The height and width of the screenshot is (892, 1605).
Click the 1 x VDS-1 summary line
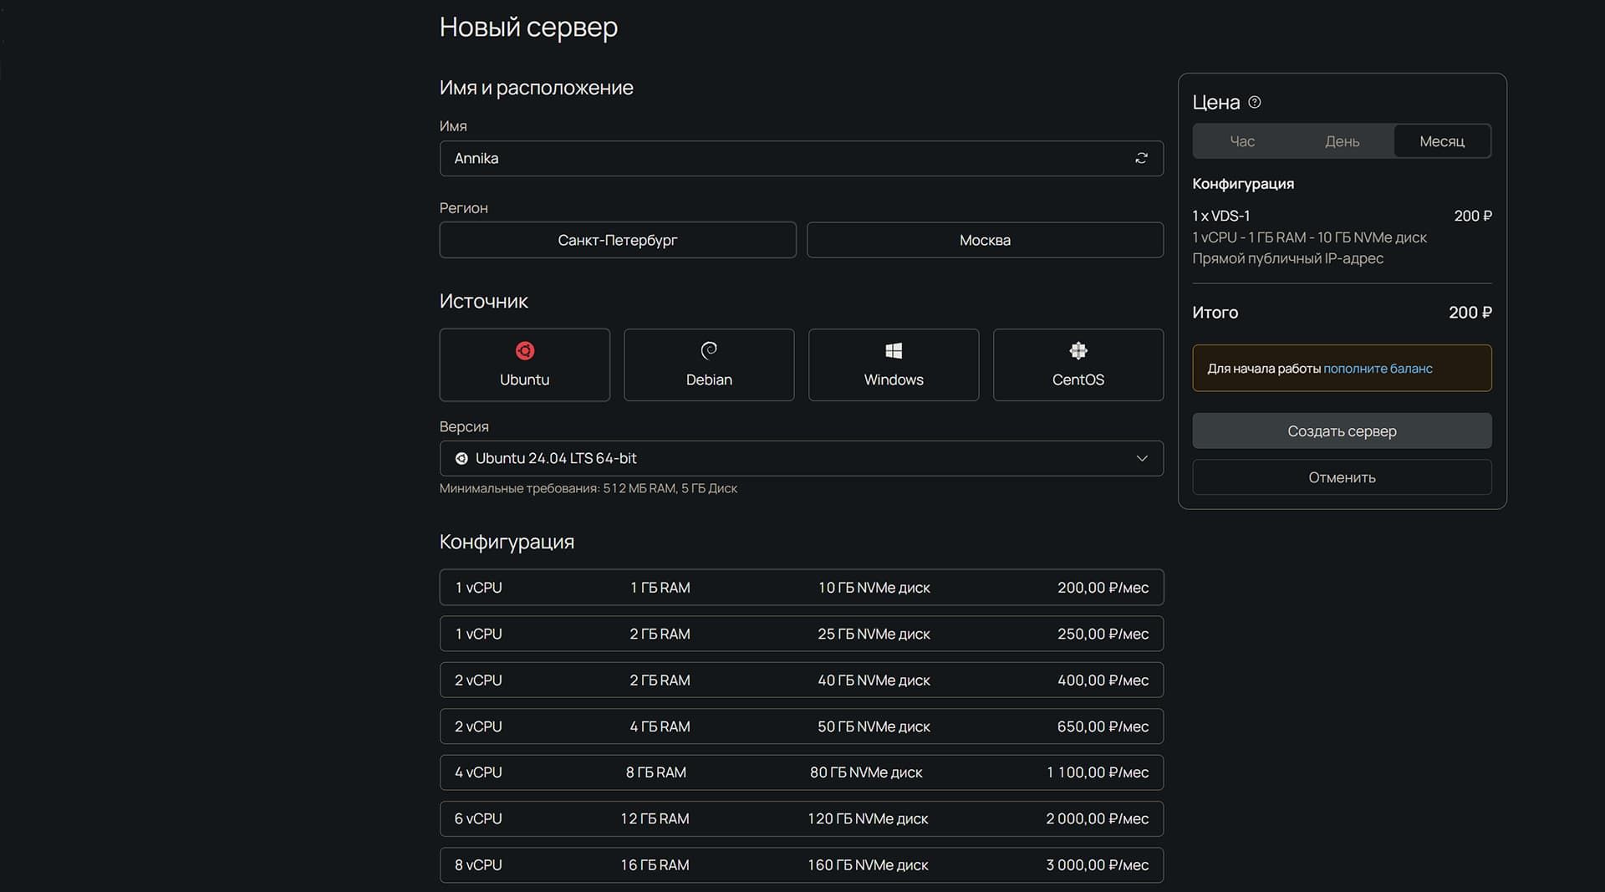(1221, 216)
